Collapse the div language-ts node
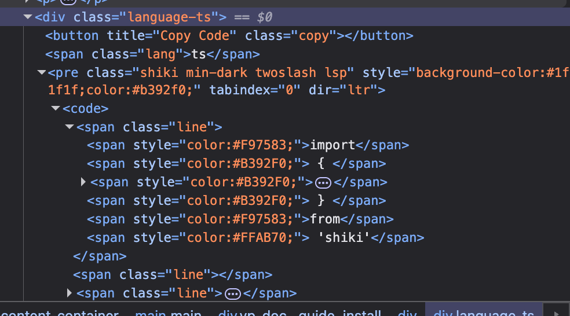This screenshot has height=316, width=570. pyautogui.click(x=28, y=17)
